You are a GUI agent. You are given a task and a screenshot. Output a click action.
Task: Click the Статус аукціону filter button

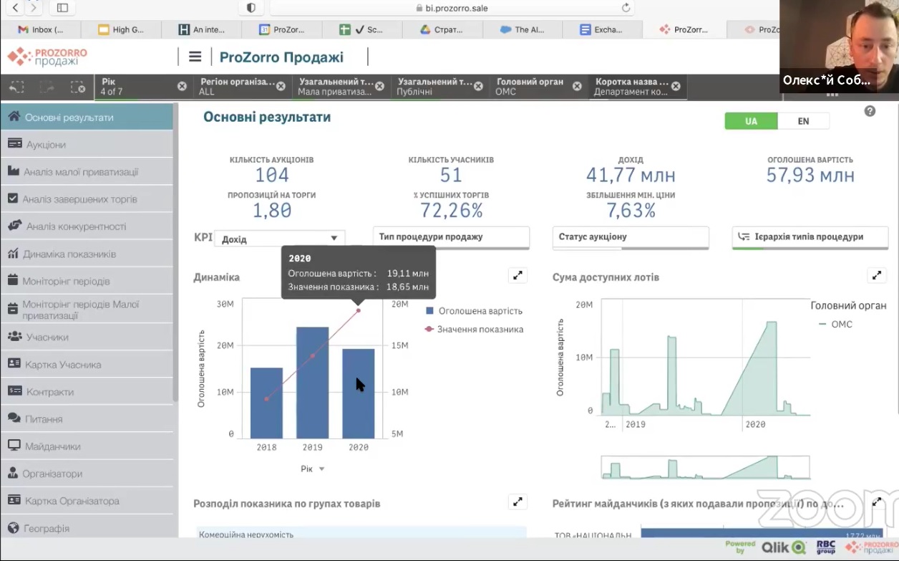pos(630,237)
